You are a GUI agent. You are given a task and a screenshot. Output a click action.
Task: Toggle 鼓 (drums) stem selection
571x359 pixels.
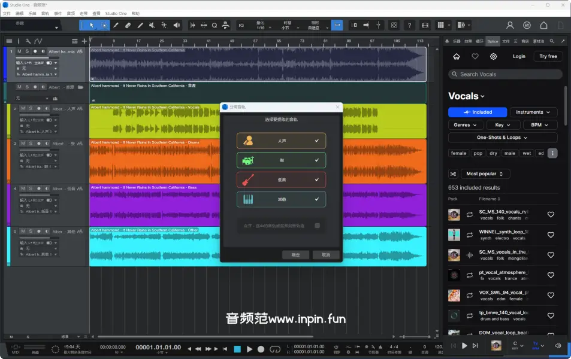coord(281,160)
